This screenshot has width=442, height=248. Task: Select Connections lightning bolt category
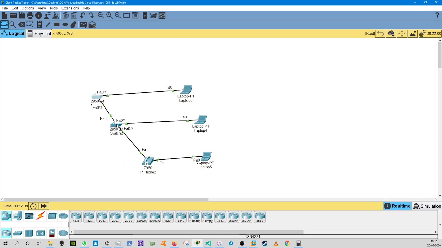40,216
